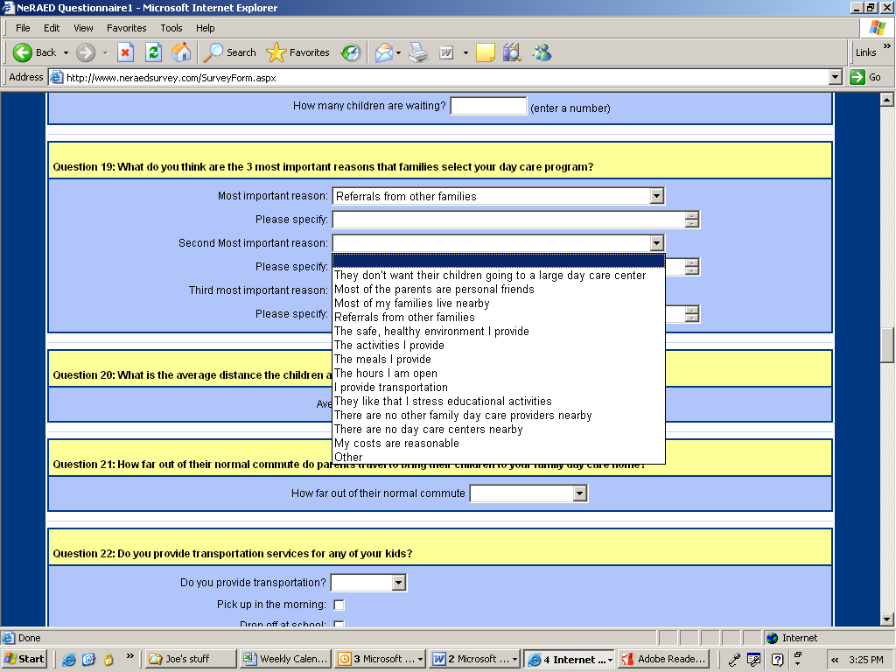The image size is (896, 672).
Task: Go to the Home page icon
Action: [181, 52]
